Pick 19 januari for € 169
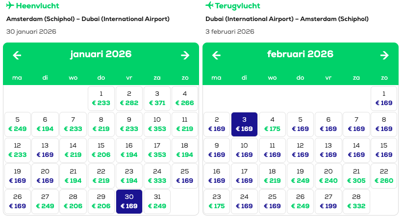This screenshot has width=404, height=218. (18, 176)
